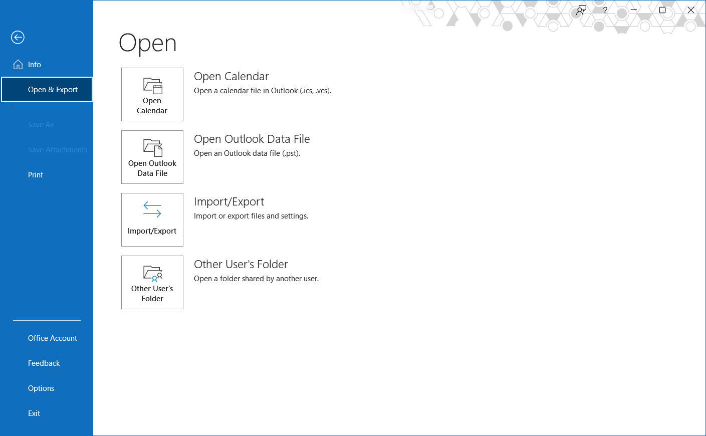Click the 'Open' page title
706x436 pixels.
pos(148,44)
